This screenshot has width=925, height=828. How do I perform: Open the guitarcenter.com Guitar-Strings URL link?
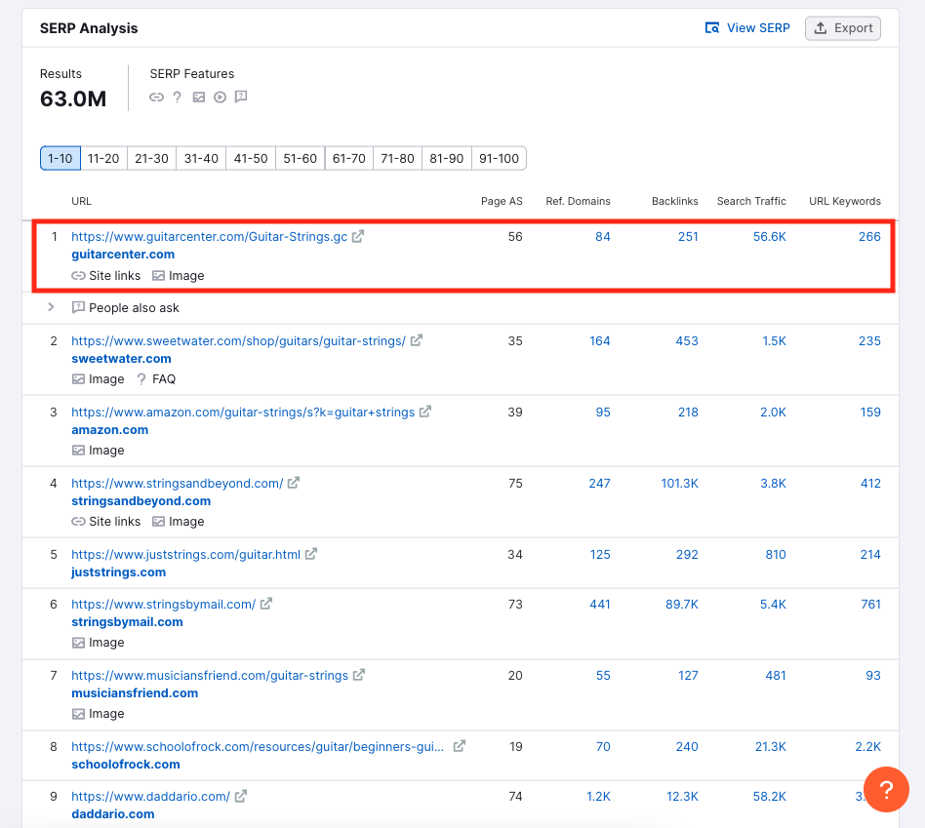click(210, 236)
